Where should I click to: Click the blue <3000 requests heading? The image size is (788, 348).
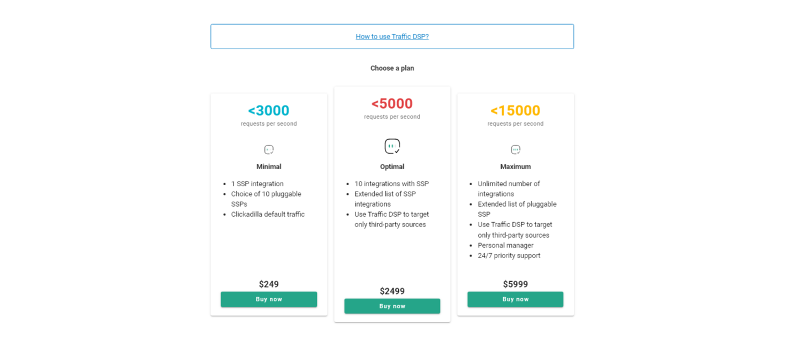(x=269, y=111)
